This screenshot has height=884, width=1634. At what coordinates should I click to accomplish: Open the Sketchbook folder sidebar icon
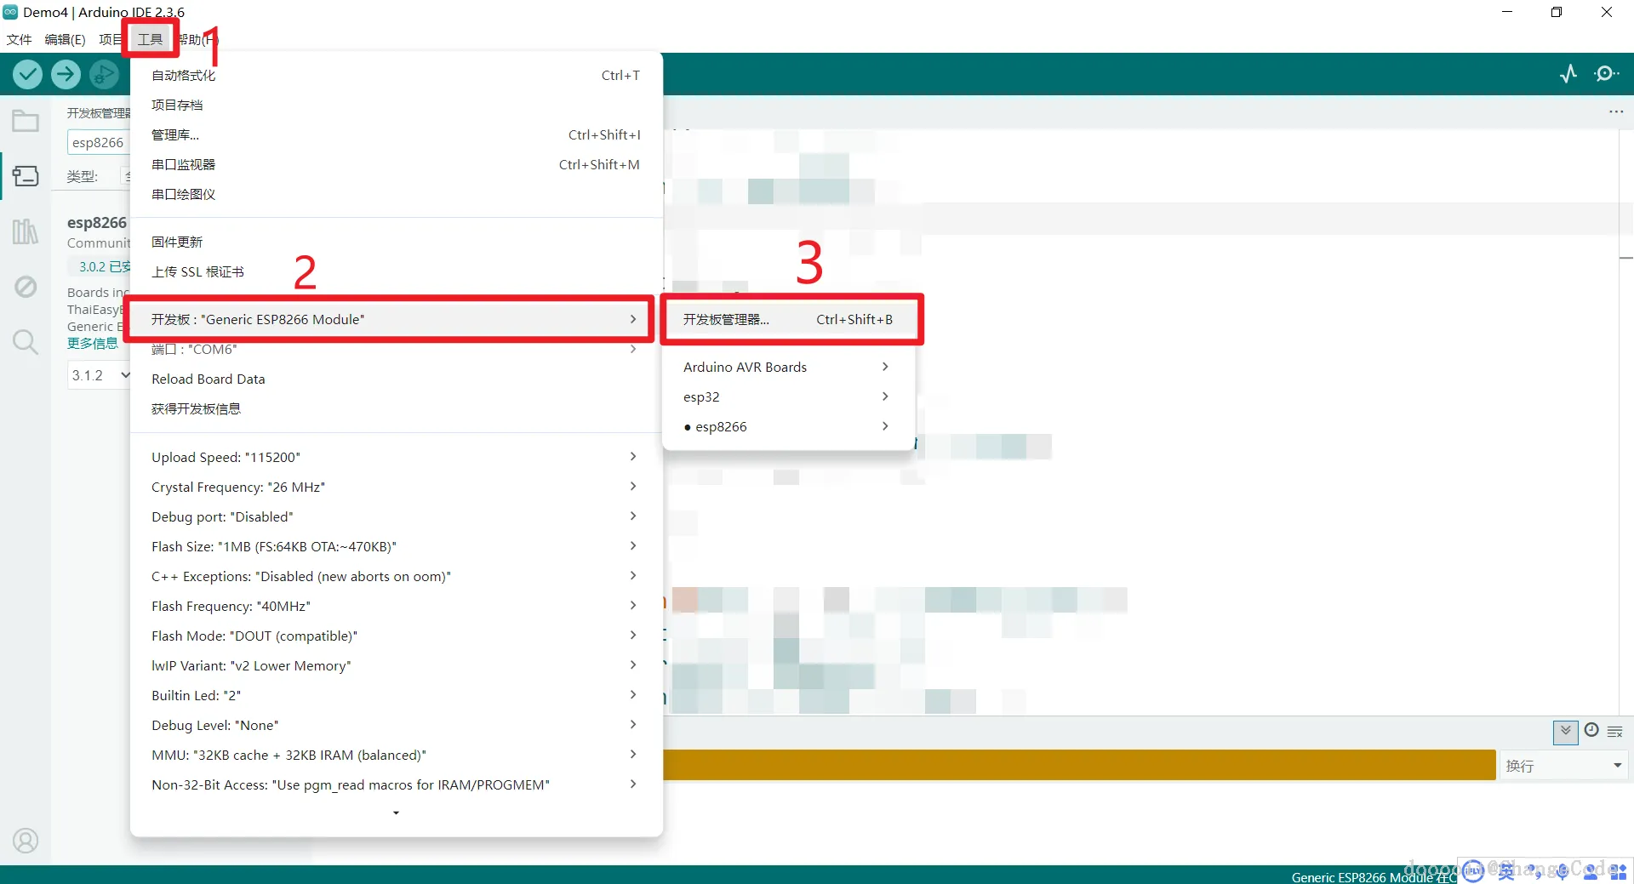26,121
